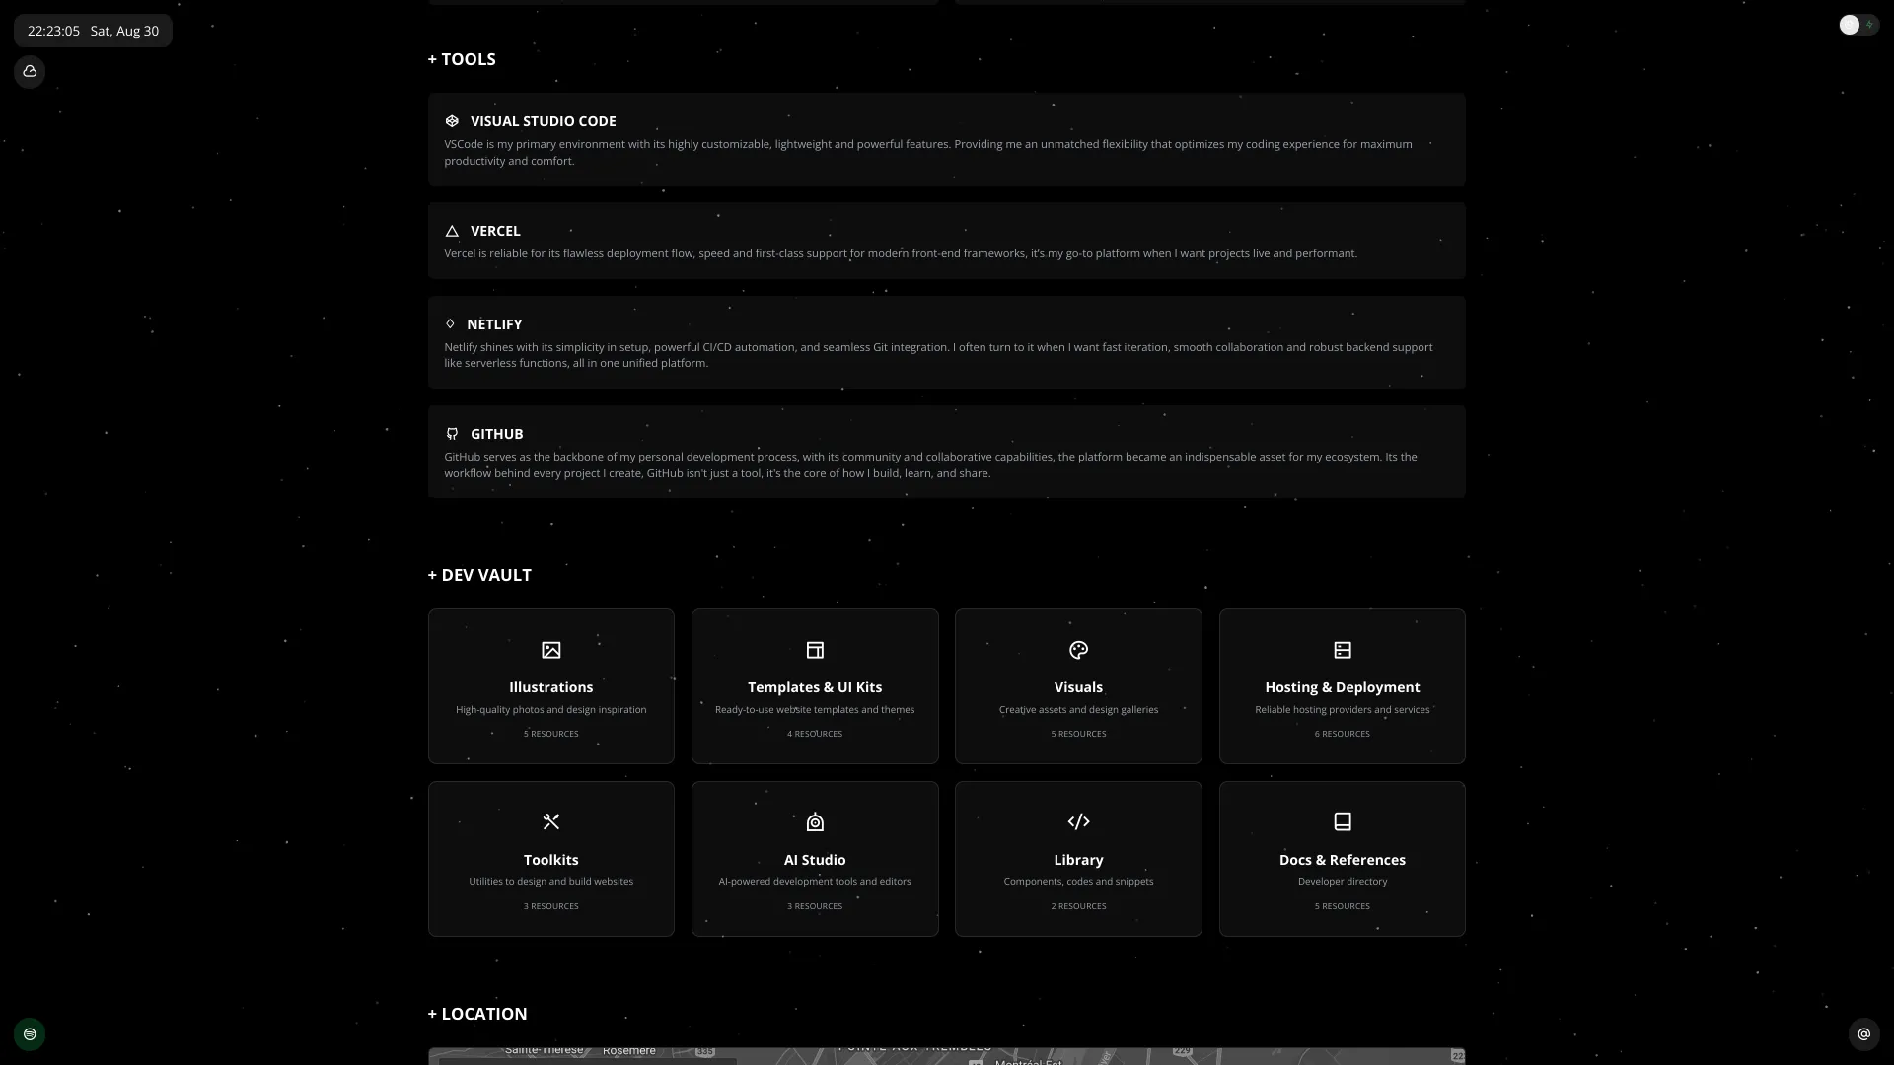Click the clock showing 22:23:05

click(x=53, y=31)
